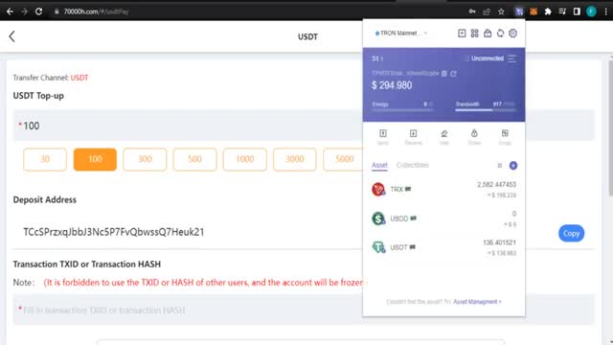The height and width of the screenshot is (345, 613).
Task: Open the media control playlist icon
Action: click(562, 11)
